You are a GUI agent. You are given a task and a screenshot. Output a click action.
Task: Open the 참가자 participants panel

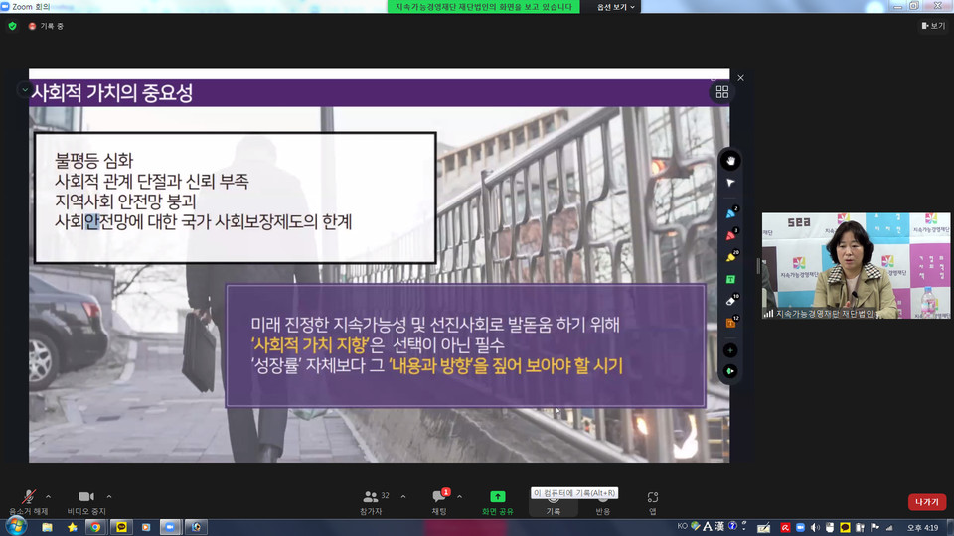click(372, 499)
